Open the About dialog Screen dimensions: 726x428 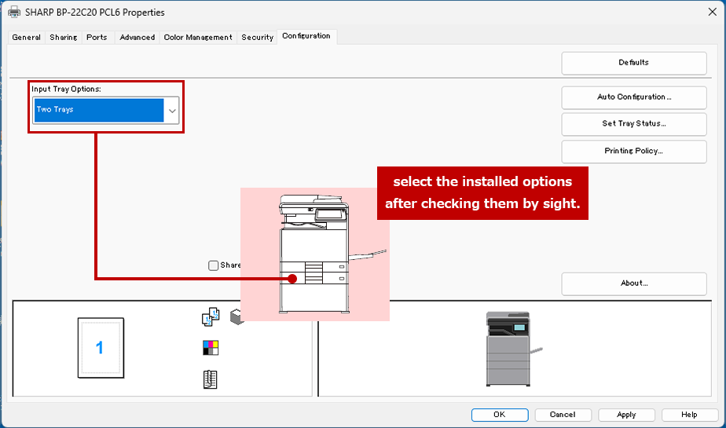(x=634, y=284)
